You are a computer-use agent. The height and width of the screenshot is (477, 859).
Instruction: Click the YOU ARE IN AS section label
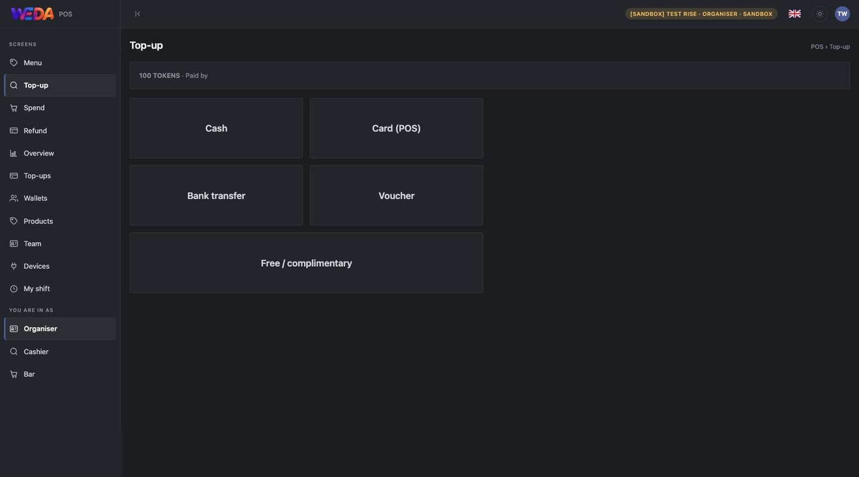[x=31, y=310]
